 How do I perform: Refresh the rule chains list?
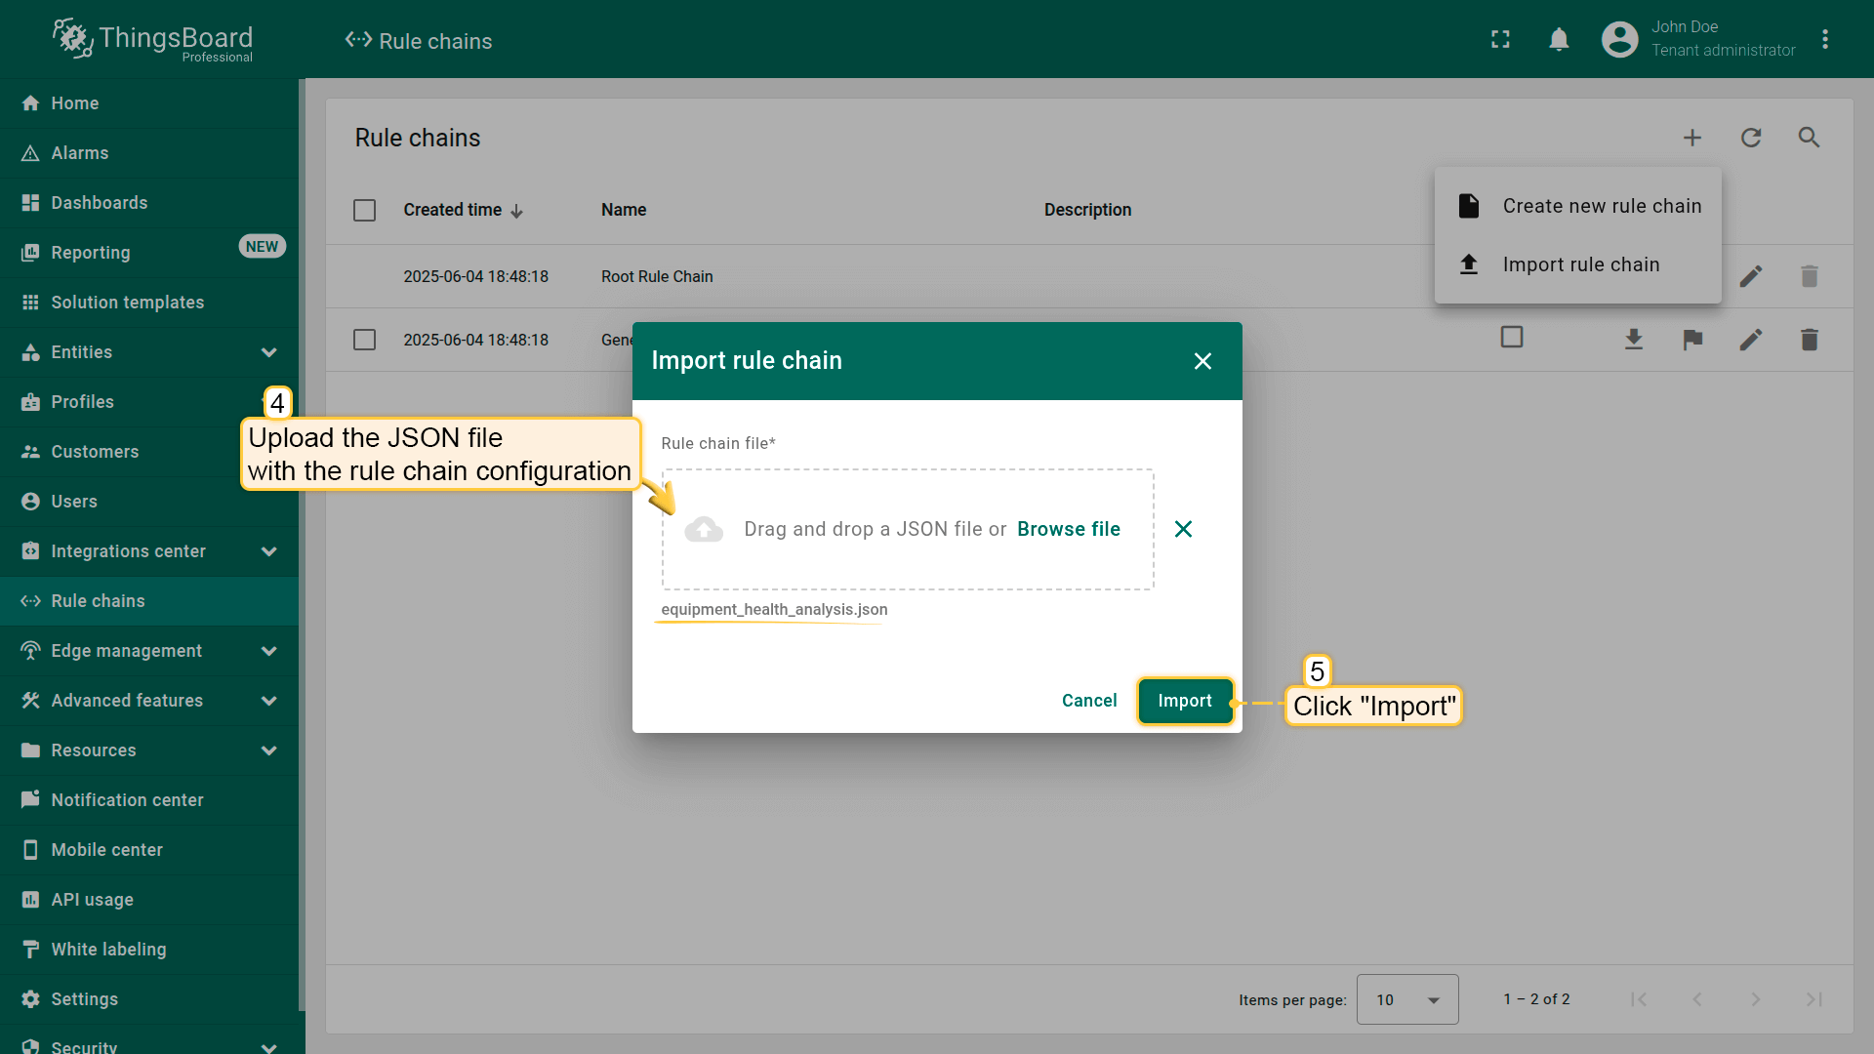[x=1751, y=138]
